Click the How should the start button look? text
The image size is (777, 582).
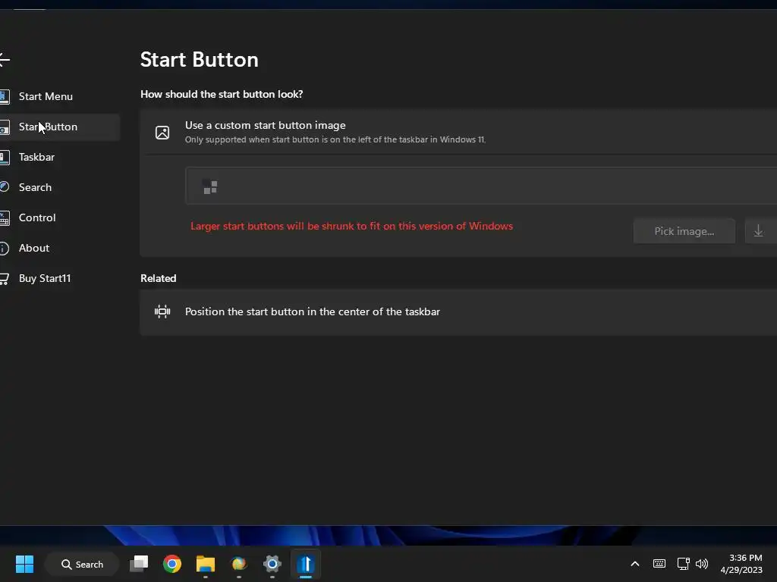222,94
